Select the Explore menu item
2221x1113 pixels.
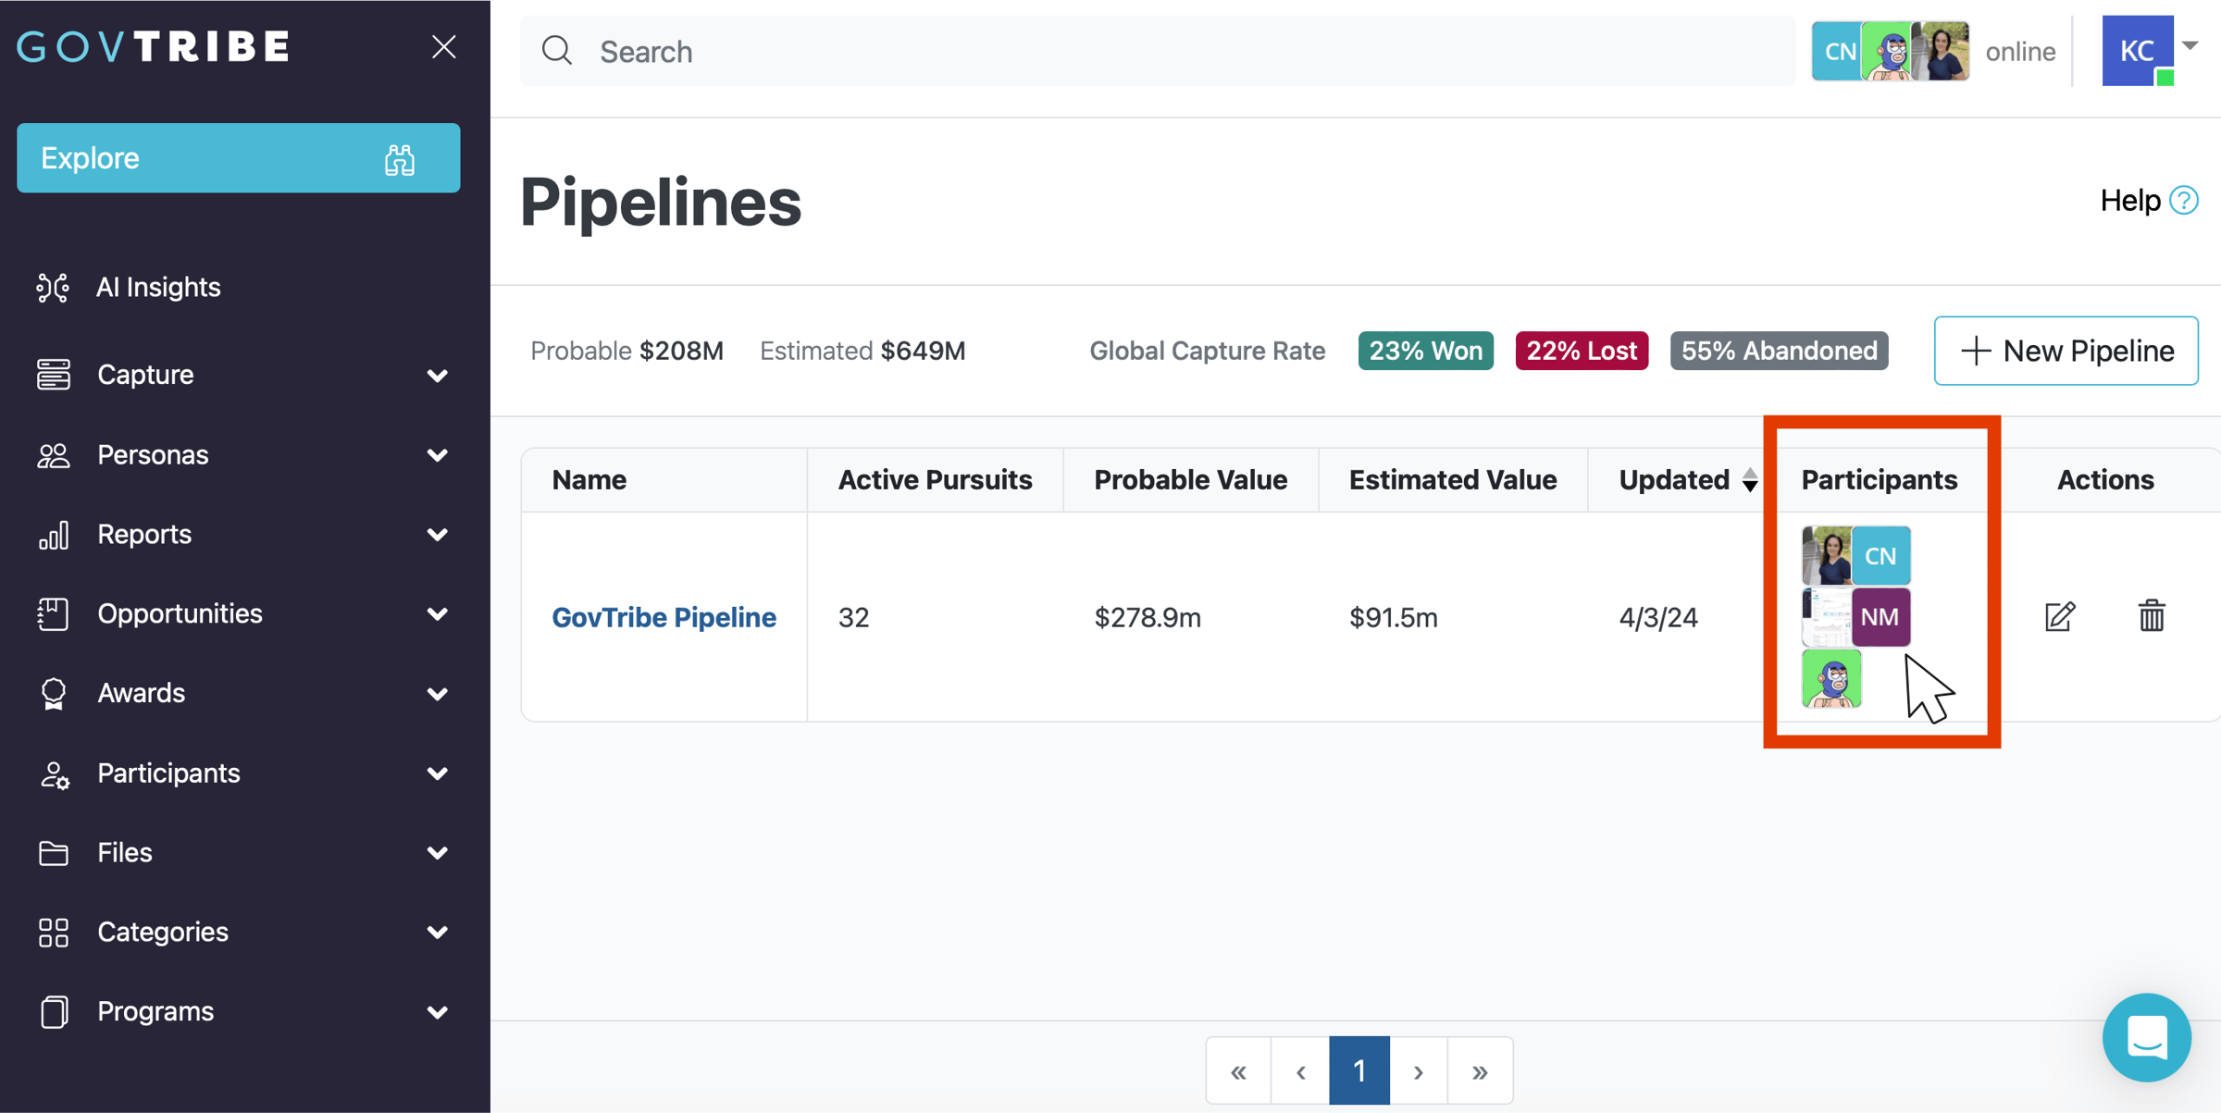(x=238, y=157)
